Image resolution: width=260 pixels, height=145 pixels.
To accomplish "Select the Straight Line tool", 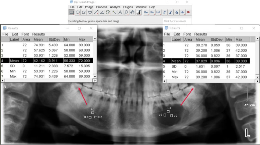I will [96, 12].
